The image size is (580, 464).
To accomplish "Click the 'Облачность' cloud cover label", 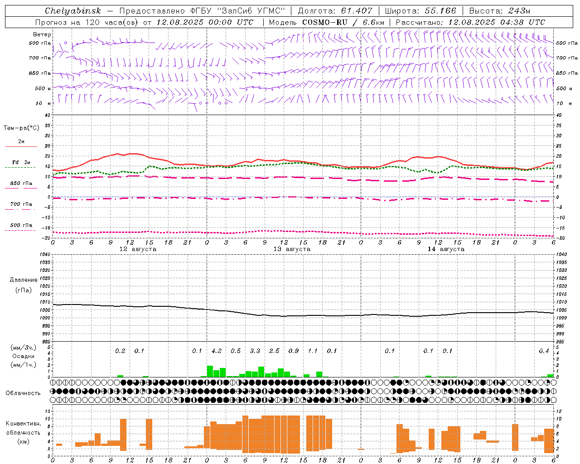I will click(x=23, y=393).
